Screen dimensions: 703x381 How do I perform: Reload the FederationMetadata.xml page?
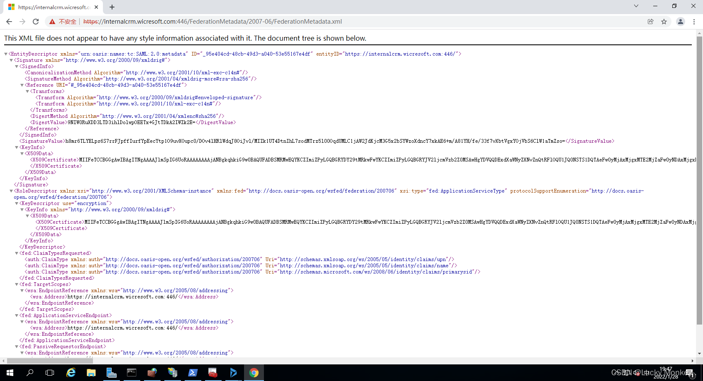point(36,22)
